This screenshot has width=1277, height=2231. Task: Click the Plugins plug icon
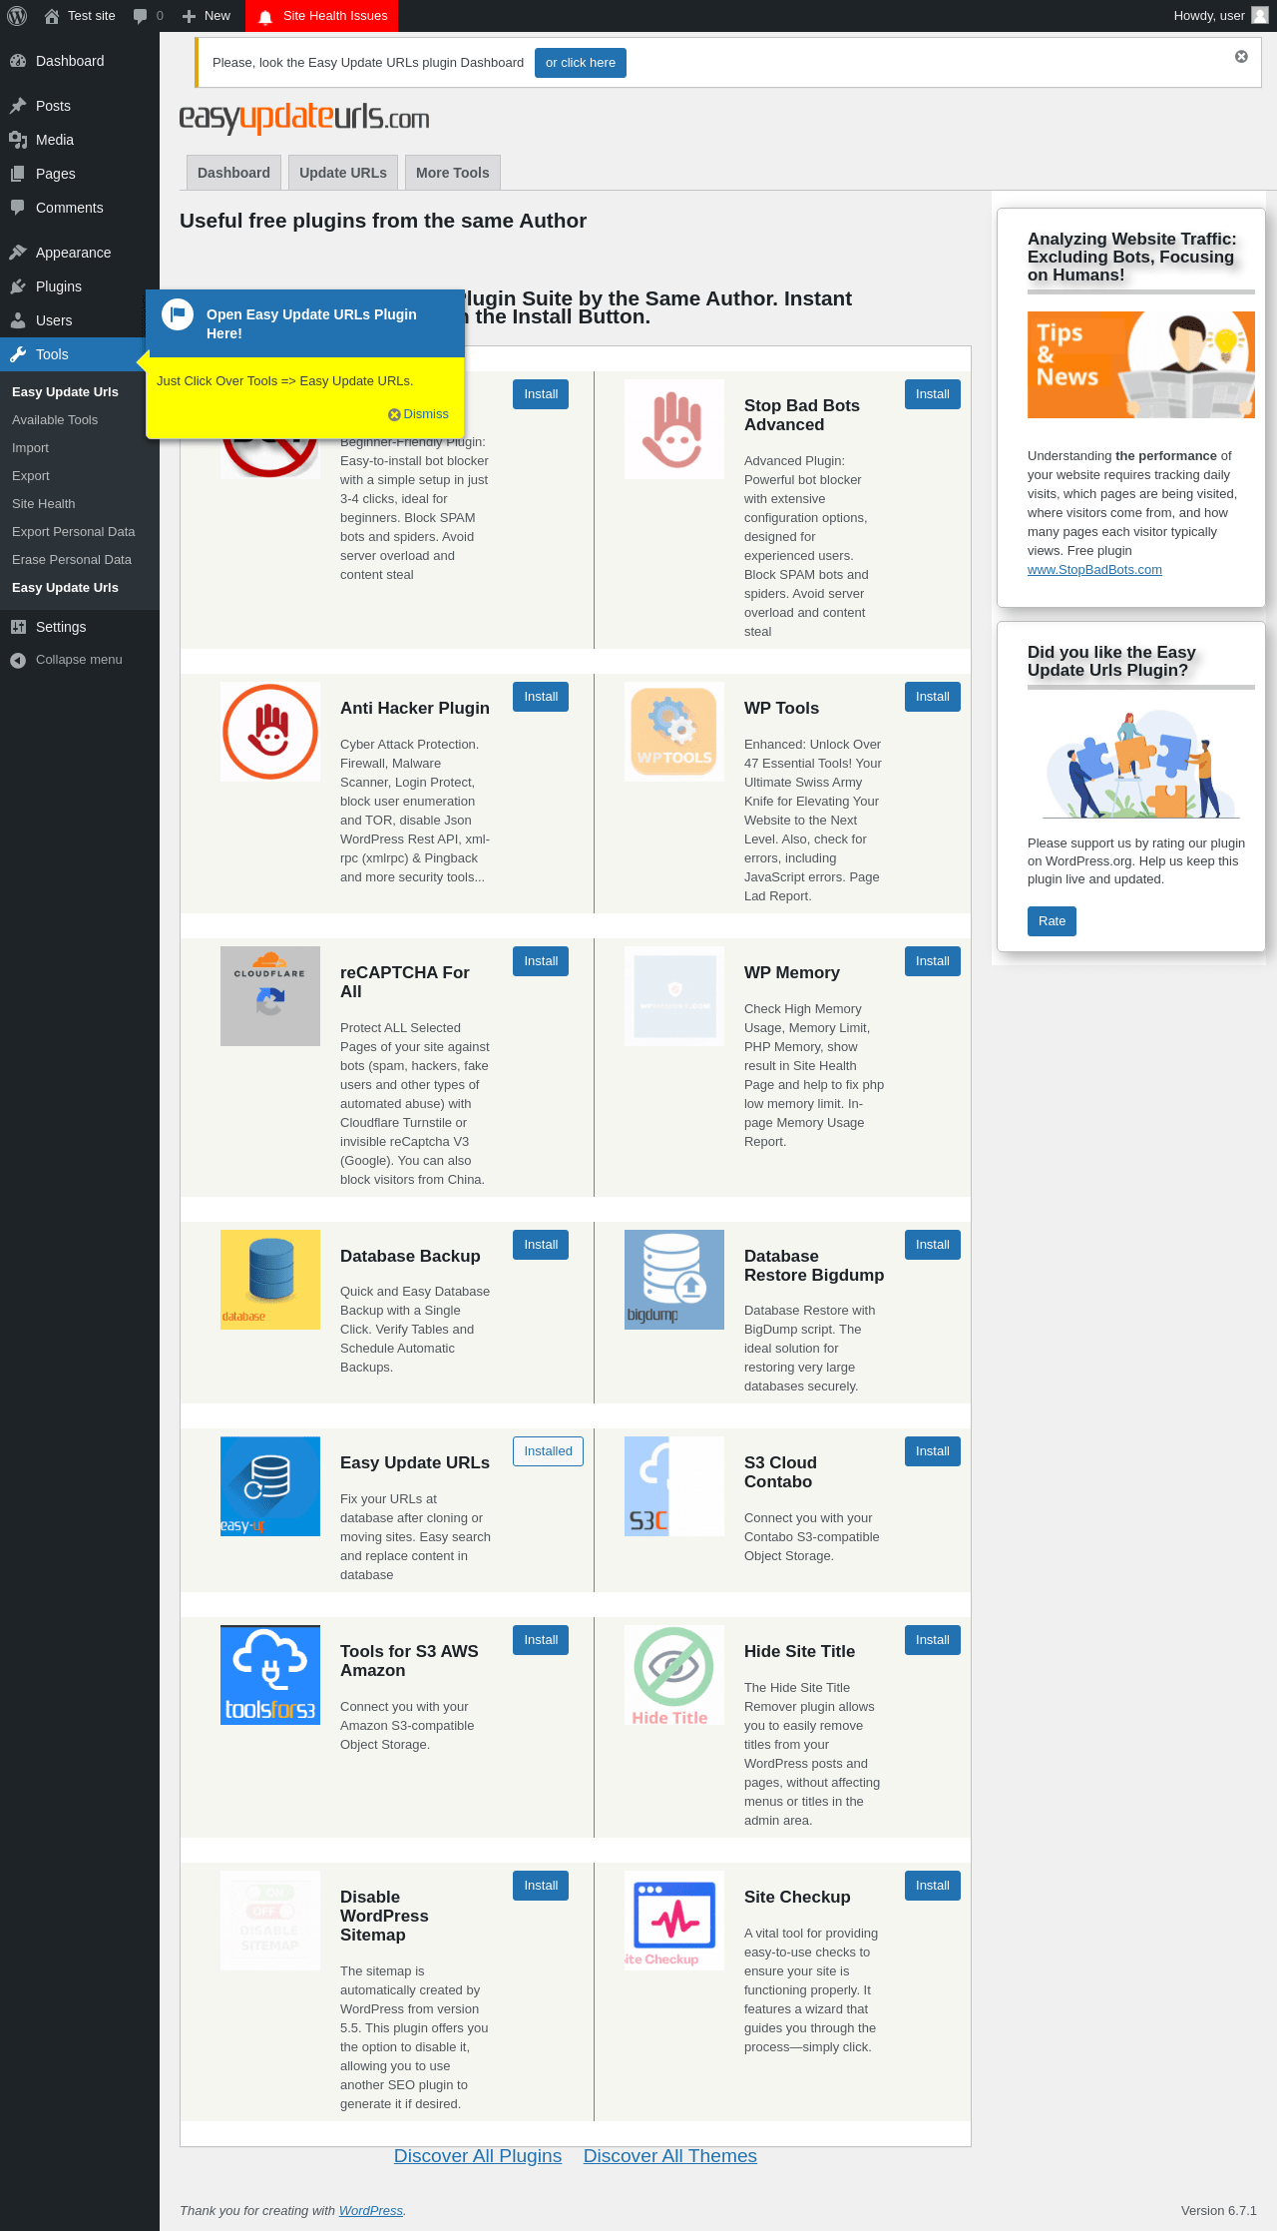tap(18, 286)
